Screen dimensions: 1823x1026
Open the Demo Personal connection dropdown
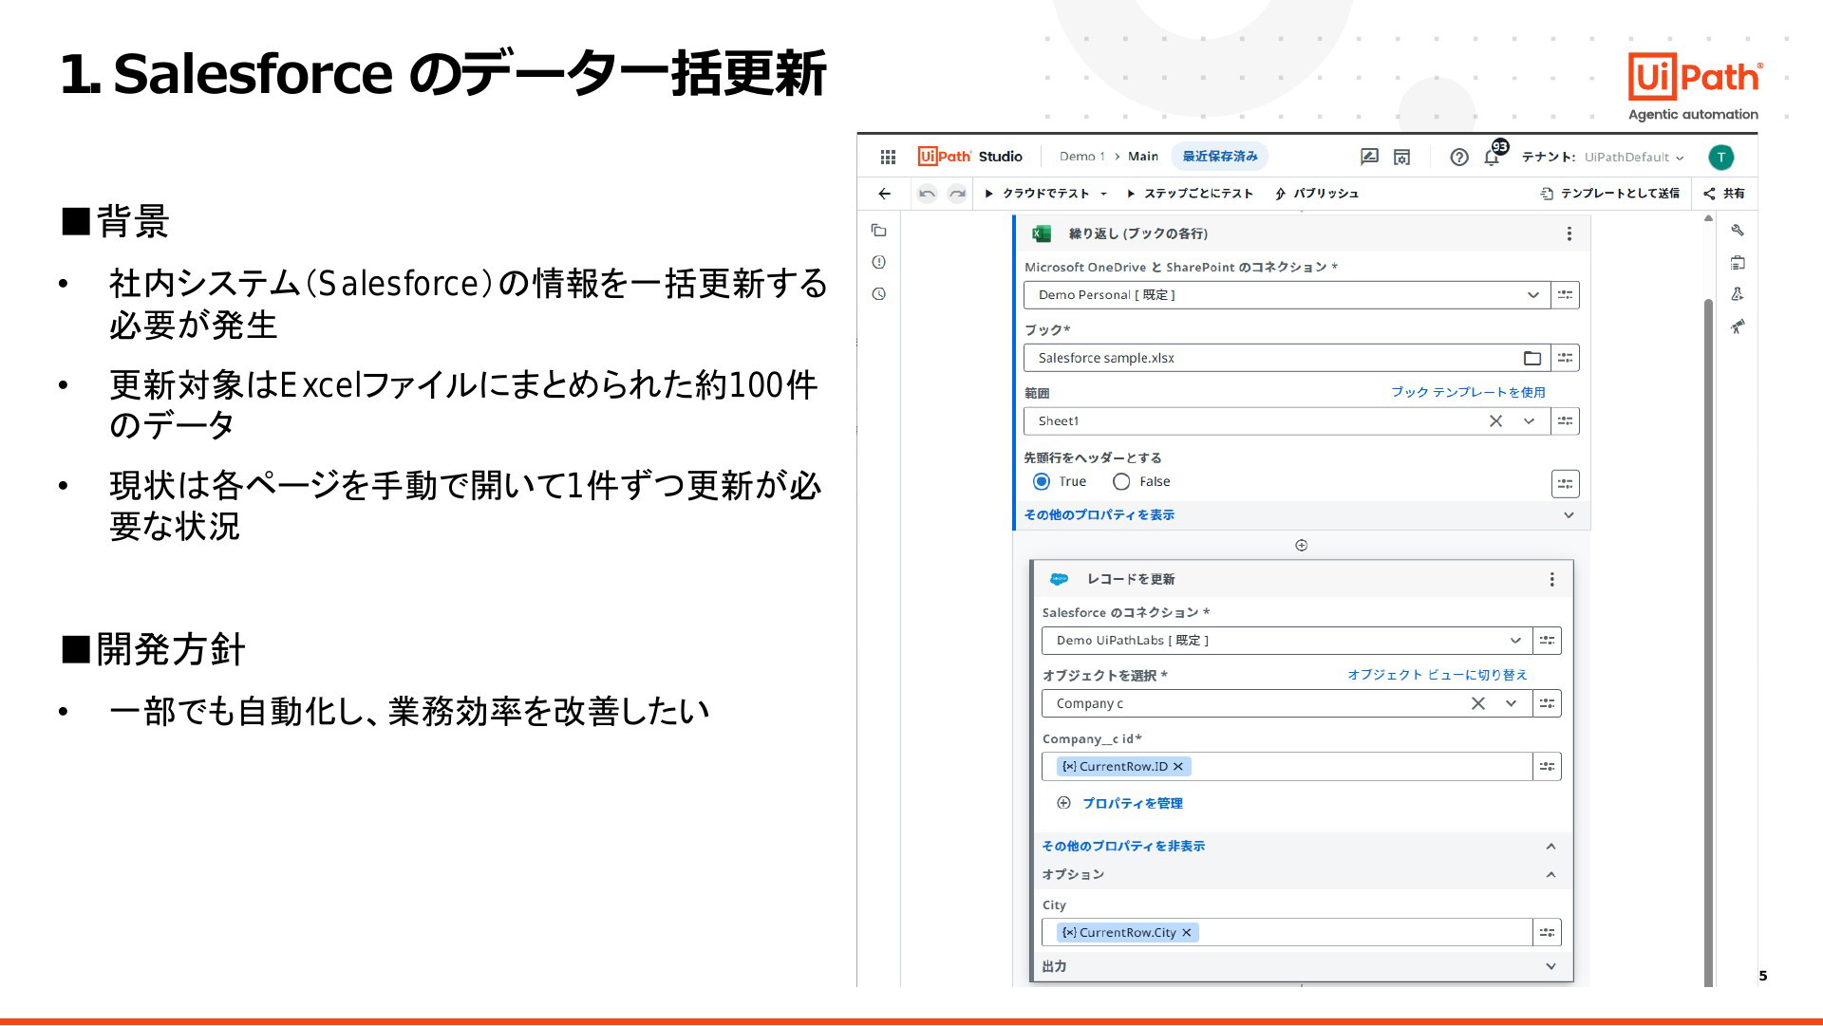[x=1287, y=295]
